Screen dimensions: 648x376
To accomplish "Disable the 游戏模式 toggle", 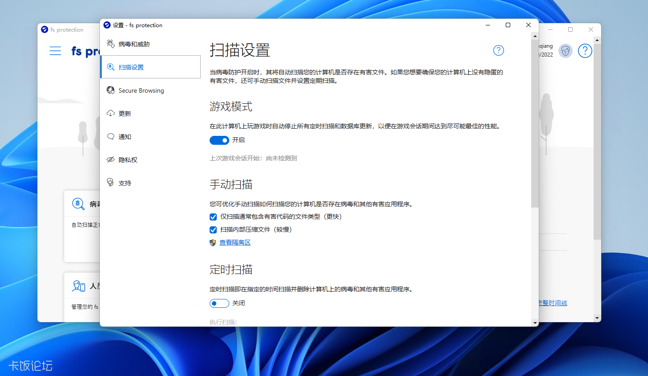I will tap(219, 140).
